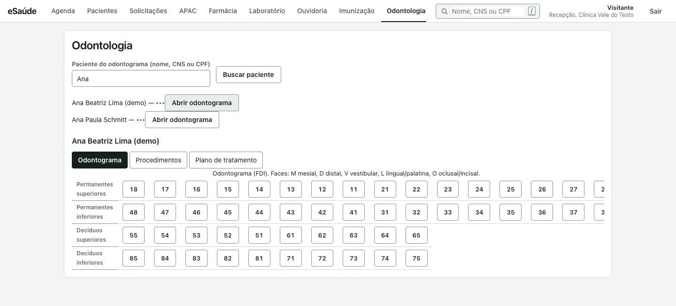Click the Buscar paciente button
The width and height of the screenshot is (676, 306).
[x=248, y=75]
